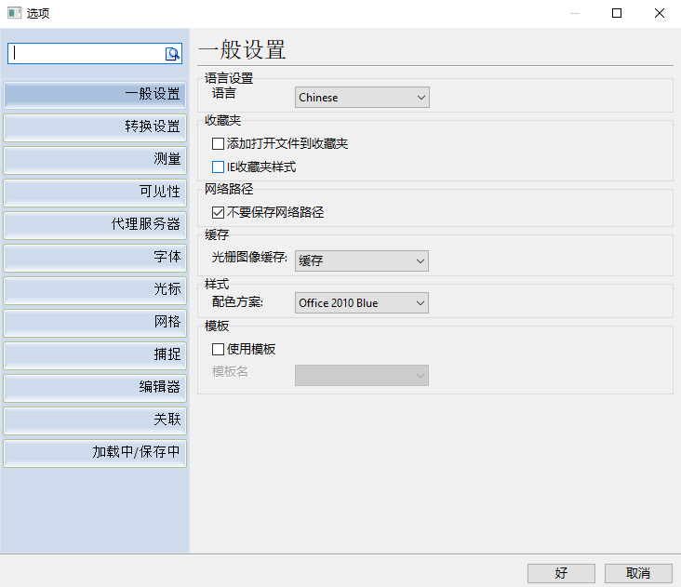Open 加载中/保存中 settings
This screenshot has width=681, height=587.
[95, 453]
